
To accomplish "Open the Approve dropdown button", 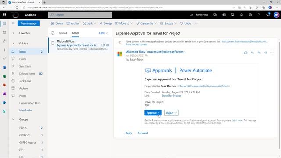I will (x=153, y=113).
